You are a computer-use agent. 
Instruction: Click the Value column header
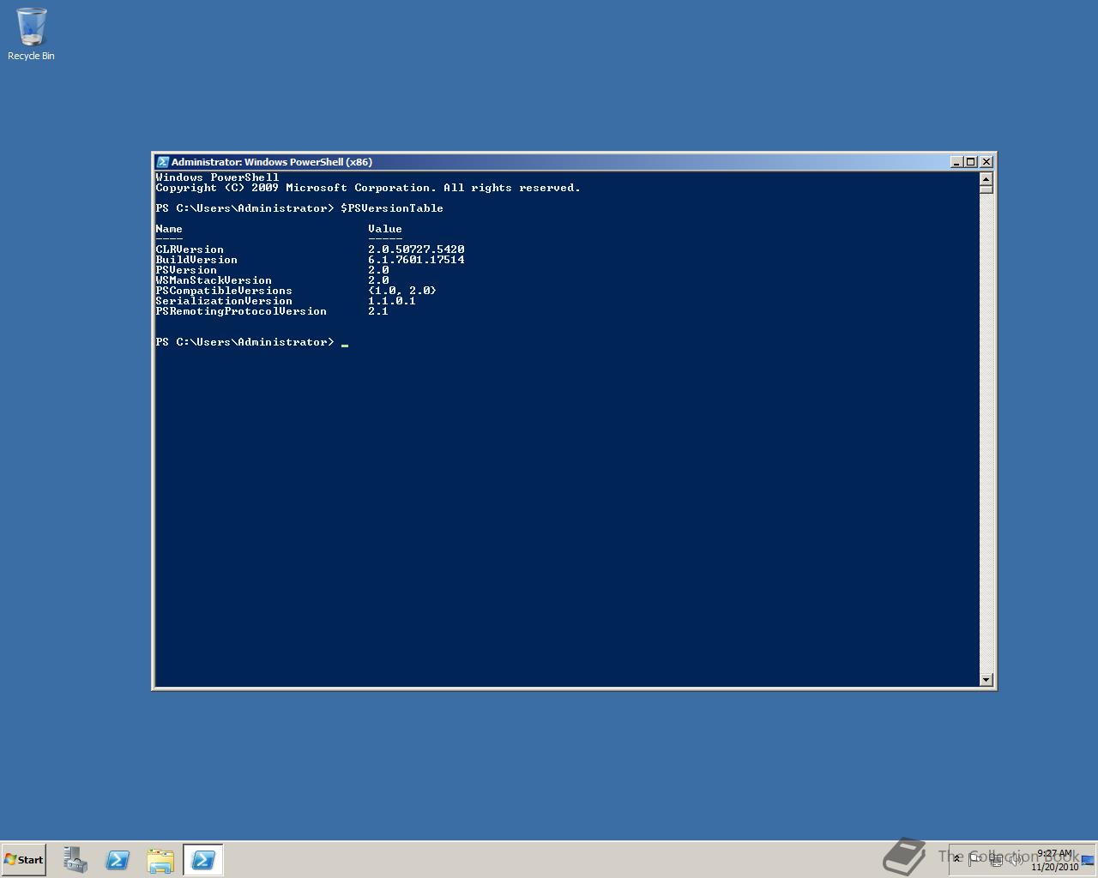385,229
